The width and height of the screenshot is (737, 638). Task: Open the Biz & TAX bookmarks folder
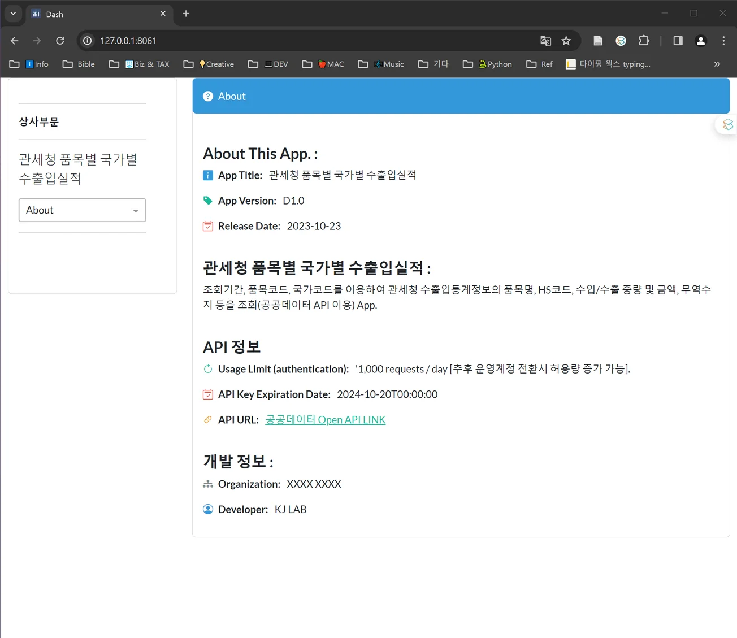pos(139,64)
